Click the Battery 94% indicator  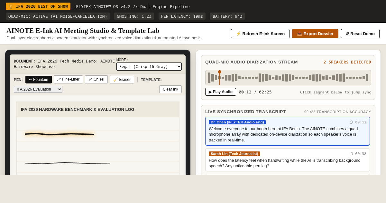pos(227,16)
